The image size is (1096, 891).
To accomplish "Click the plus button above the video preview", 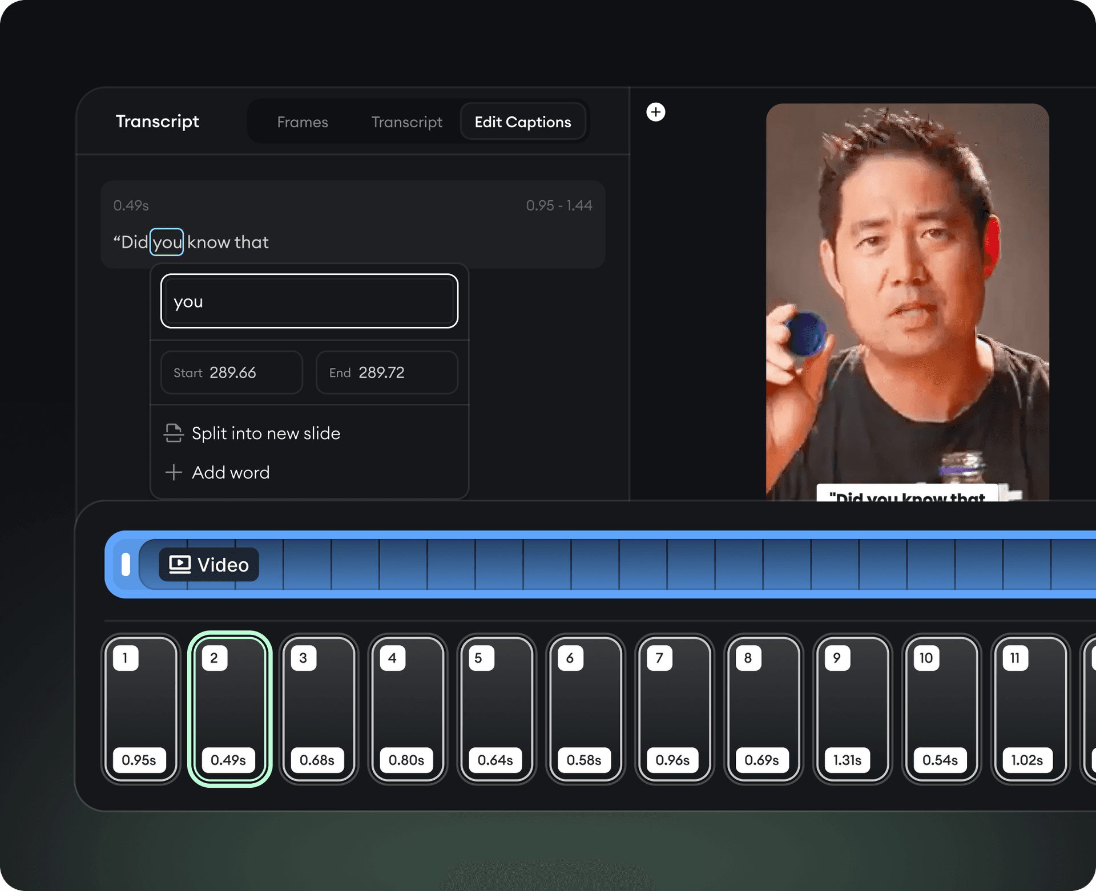I will (655, 112).
